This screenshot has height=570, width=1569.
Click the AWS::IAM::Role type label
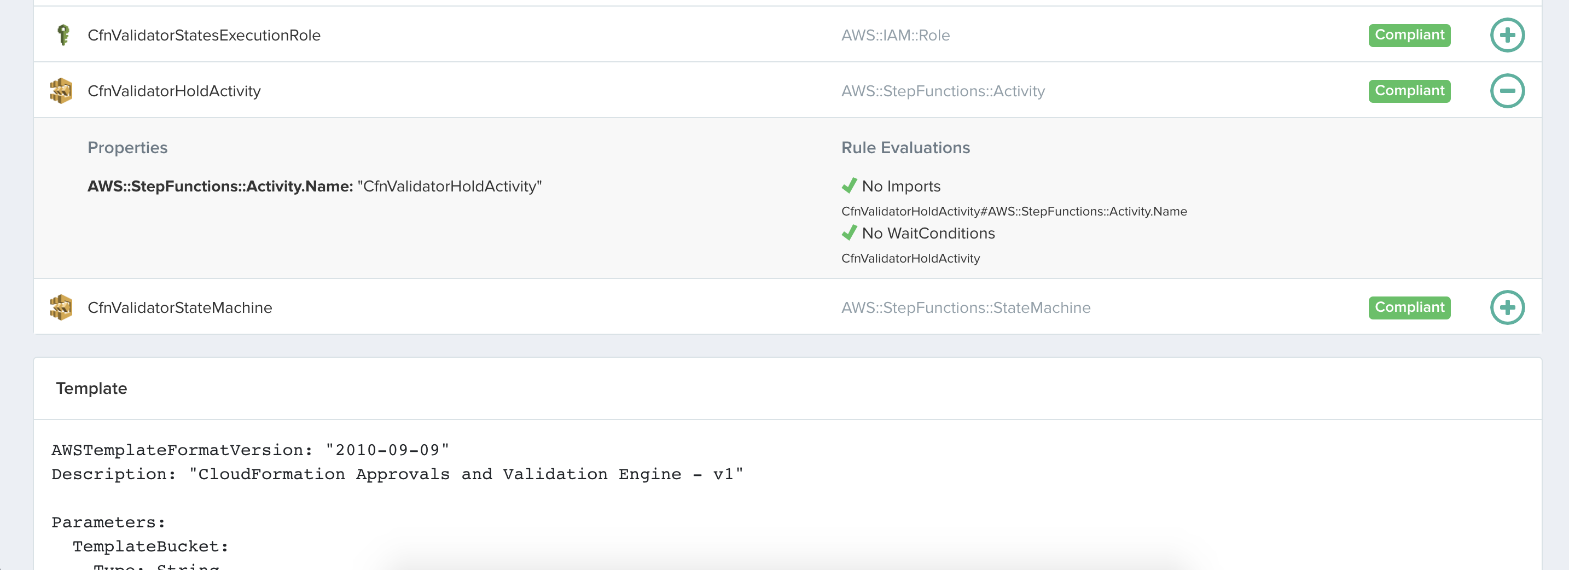point(895,36)
